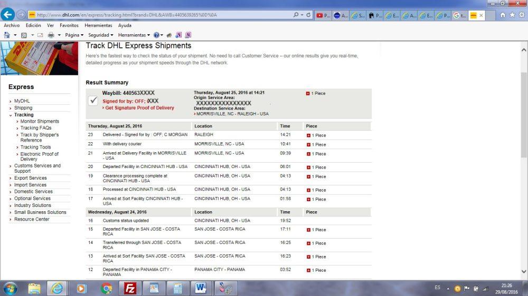
Task: Open Favorites star icon at top right
Action: (512, 15)
